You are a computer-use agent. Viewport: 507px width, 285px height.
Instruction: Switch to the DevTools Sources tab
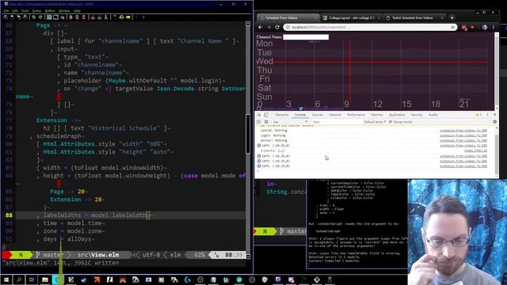click(x=317, y=115)
